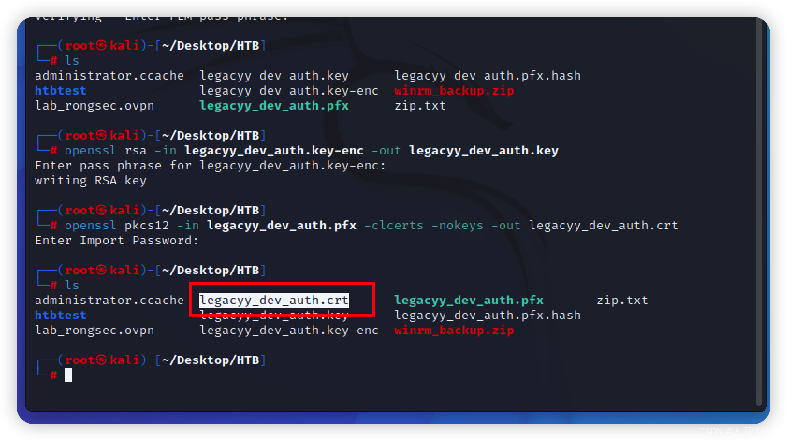Click -out legacyy_dev_auth.crt argument in pkcs12 command

tap(584, 226)
